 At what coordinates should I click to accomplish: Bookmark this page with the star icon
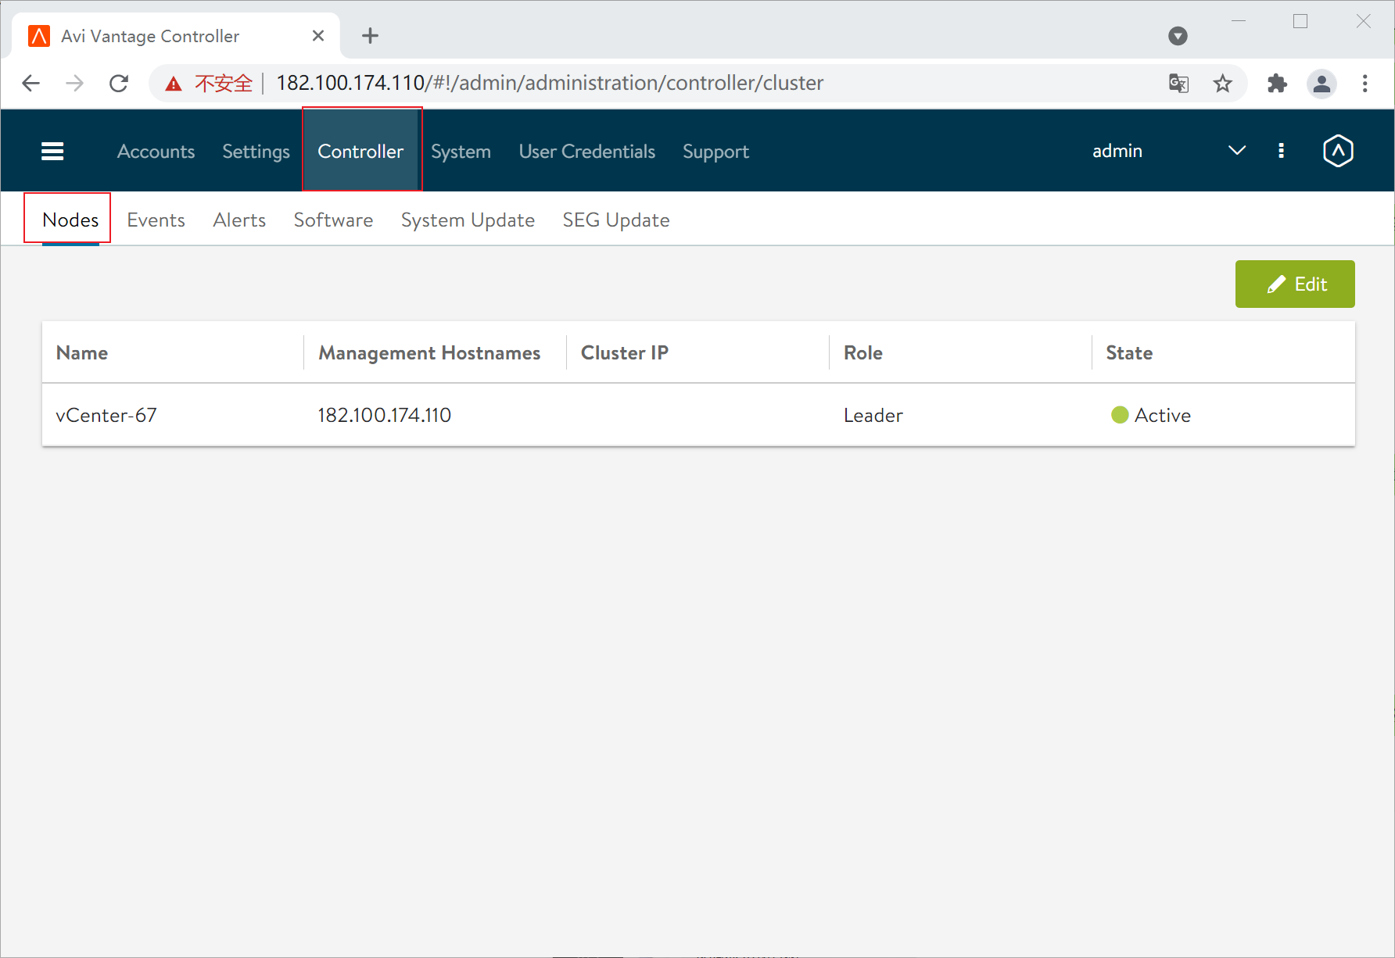point(1222,83)
